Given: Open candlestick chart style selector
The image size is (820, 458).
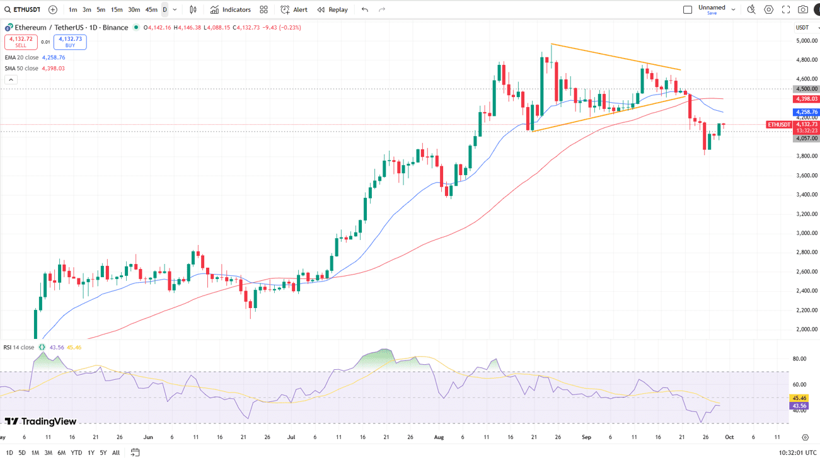Looking at the screenshot, I should click(x=193, y=9).
